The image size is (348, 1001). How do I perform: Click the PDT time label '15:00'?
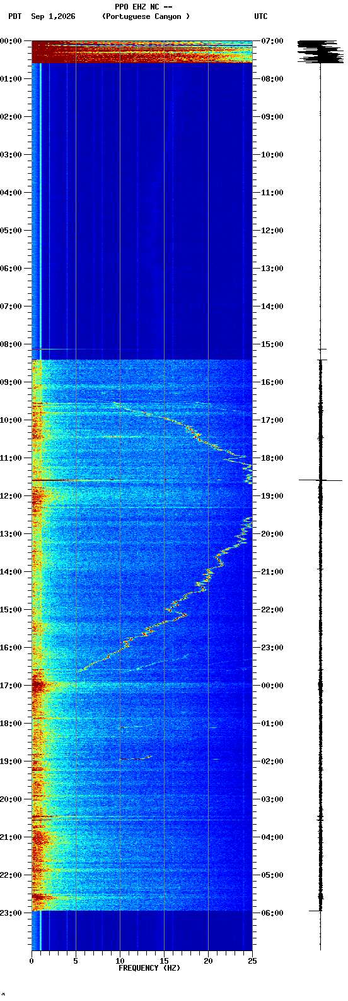tap(11, 609)
